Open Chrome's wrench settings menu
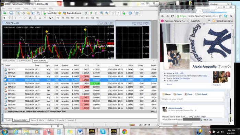This screenshot has height=135, width=240. pyautogui.click(x=231, y=16)
